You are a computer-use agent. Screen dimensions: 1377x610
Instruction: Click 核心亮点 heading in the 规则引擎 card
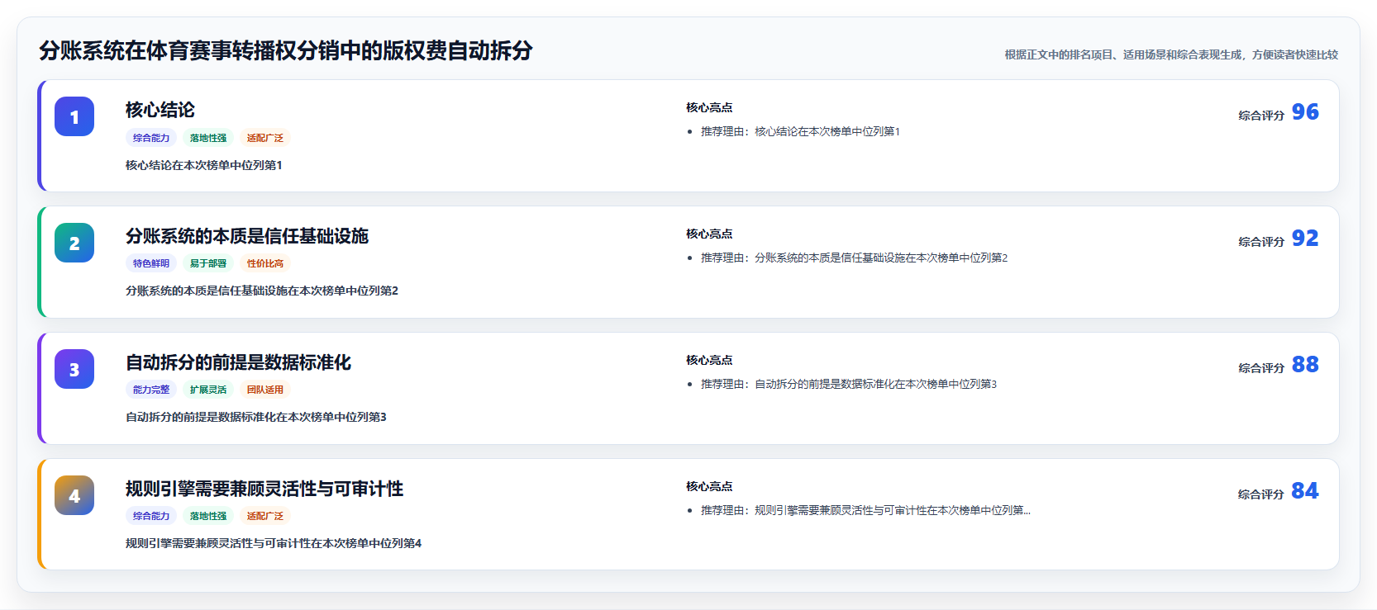point(709,486)
